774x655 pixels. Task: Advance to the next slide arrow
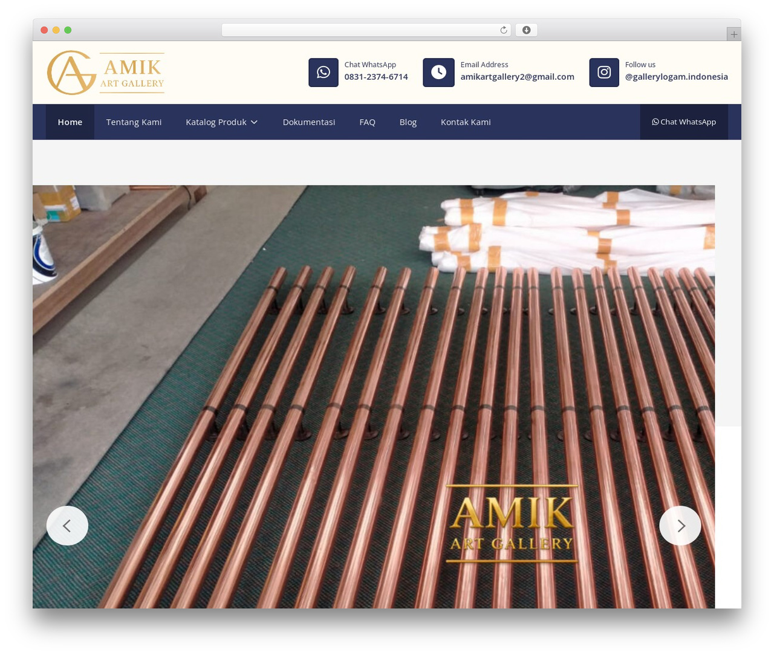coord(680,526)
